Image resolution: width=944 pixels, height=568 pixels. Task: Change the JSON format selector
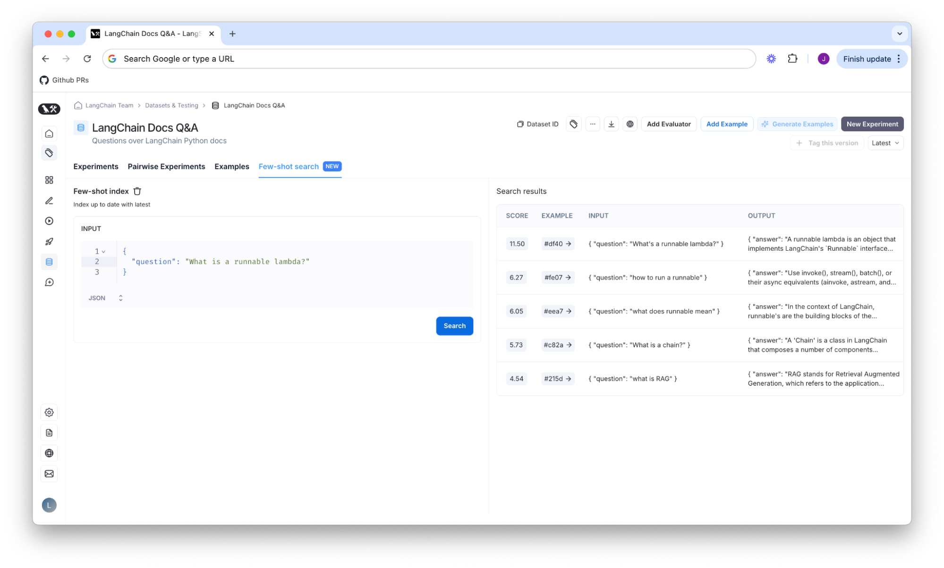tap(106, 298)
